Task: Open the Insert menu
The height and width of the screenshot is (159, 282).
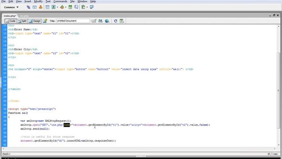Action: (28, 1)
